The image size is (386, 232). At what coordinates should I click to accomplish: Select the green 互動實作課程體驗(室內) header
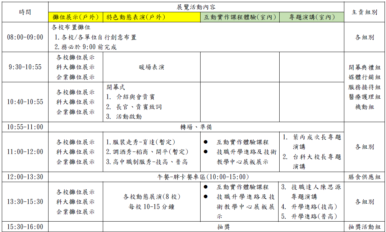click(240, 17)
